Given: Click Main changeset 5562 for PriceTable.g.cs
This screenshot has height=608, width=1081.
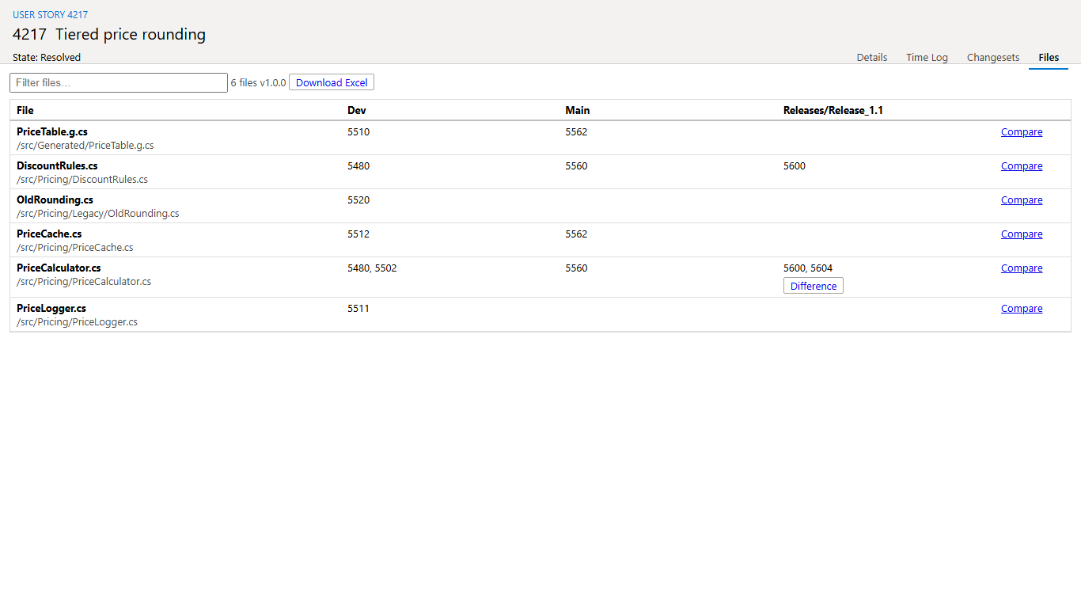Looking at the screenshot, I should [576, 132].
